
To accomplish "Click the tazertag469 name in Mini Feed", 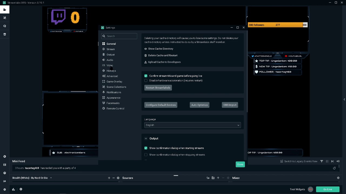I will (32, 168).
